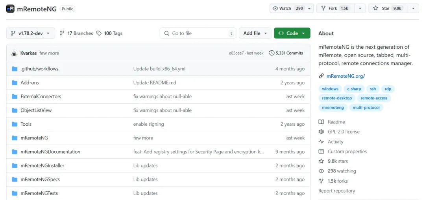Expand the Star lists dropdown arrow
The image size is (425, 200).
click(x=413, y=8)
